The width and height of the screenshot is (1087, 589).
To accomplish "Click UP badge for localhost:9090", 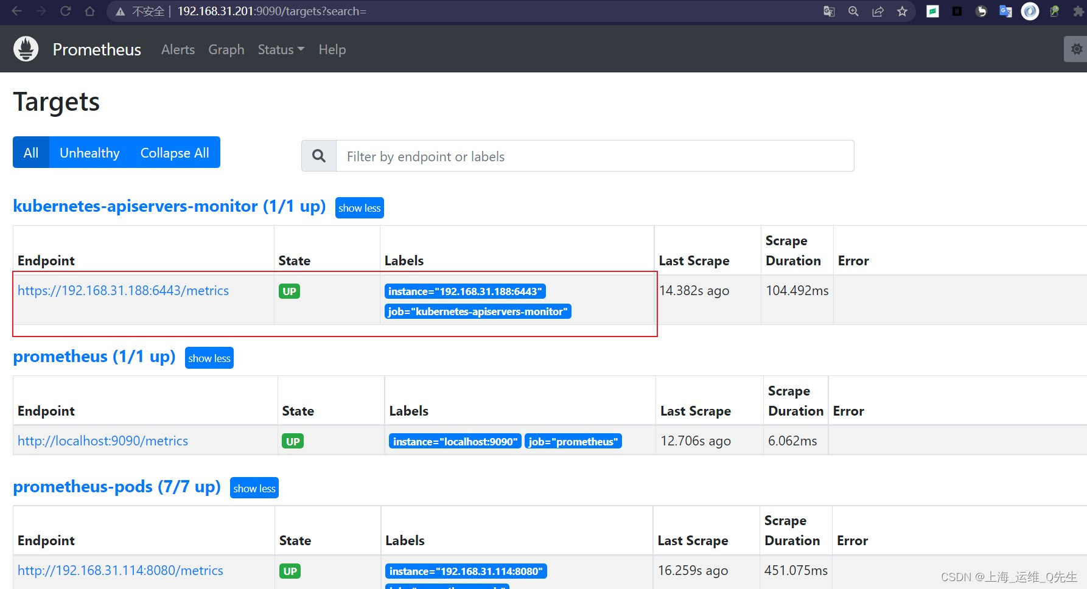I will point(293,442).
